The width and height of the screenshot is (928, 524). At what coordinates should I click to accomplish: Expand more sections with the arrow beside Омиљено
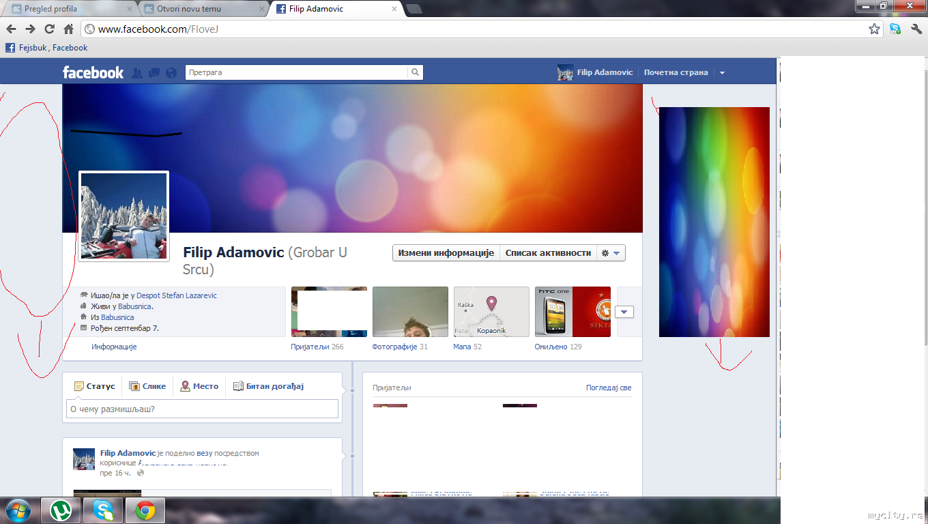(x=624, y=312)
